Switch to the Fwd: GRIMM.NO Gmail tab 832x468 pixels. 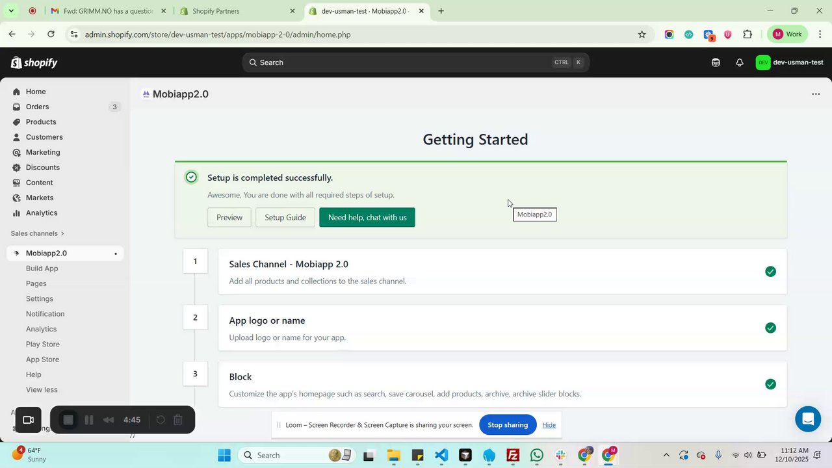click(109, 11)
